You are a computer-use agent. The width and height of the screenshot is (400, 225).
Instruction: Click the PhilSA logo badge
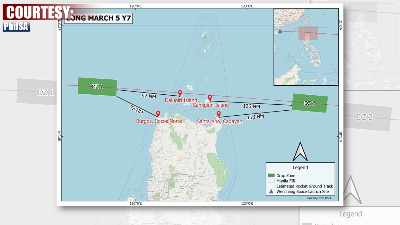tap(17, 27)
